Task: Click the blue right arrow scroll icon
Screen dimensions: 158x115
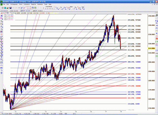Action: click(x=156, y=25)
